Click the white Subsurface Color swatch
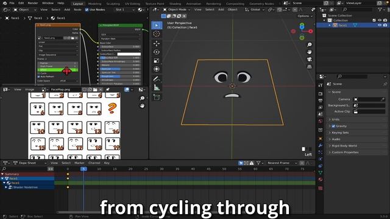The width and height of the screenshot is (390, 219). (x=129, y=54)
